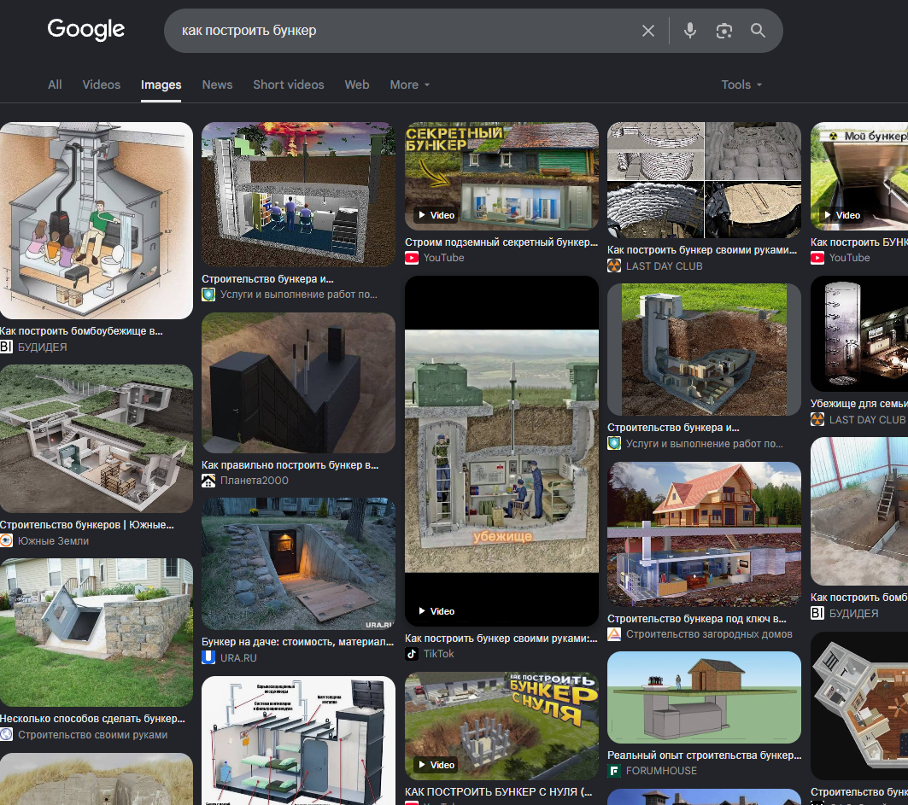Open 'Строительство бункера под ключ в...' link
The image size is (908, 805).
pyautogui.click(x=697, y=619)
